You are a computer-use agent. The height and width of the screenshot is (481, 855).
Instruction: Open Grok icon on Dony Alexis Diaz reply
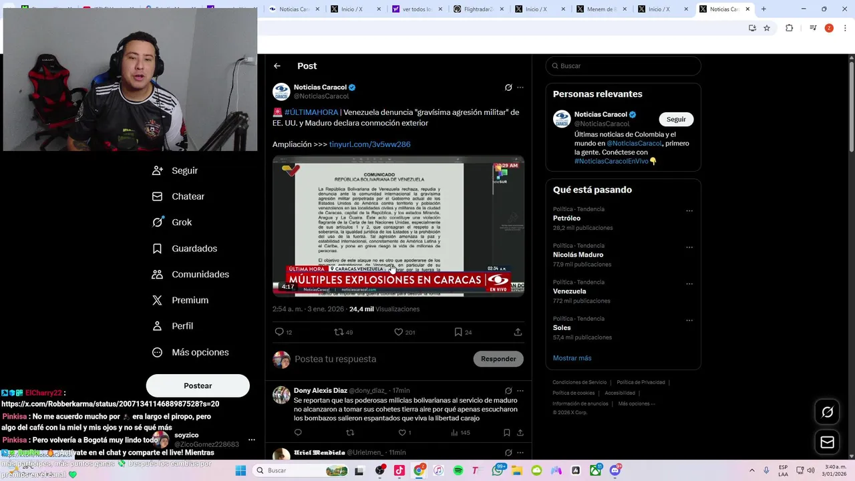pos(508,391)
